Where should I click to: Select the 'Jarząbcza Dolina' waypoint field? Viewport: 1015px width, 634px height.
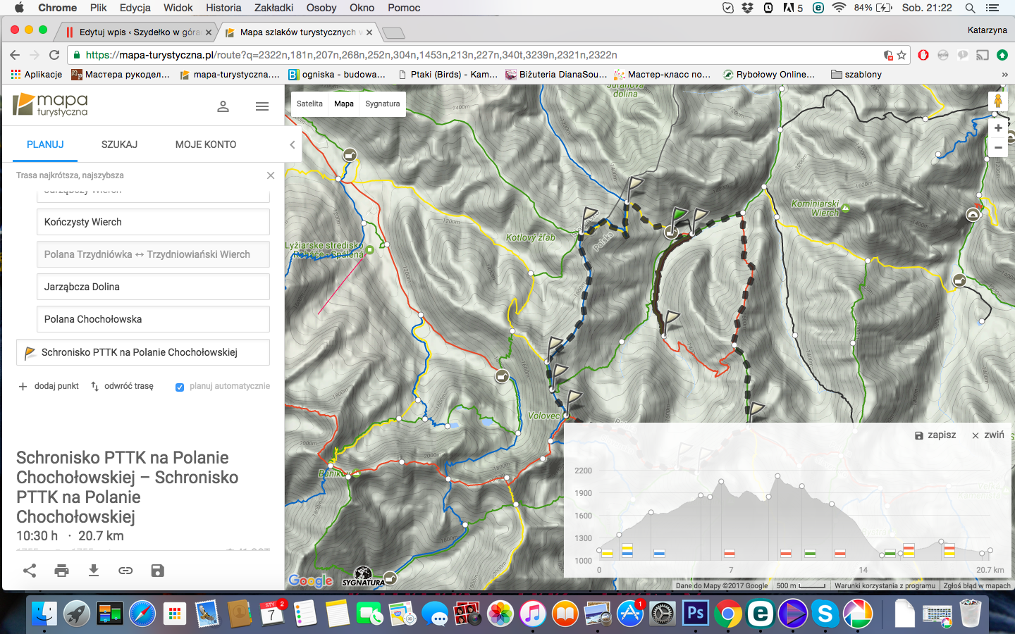click(x=153, y=287)
